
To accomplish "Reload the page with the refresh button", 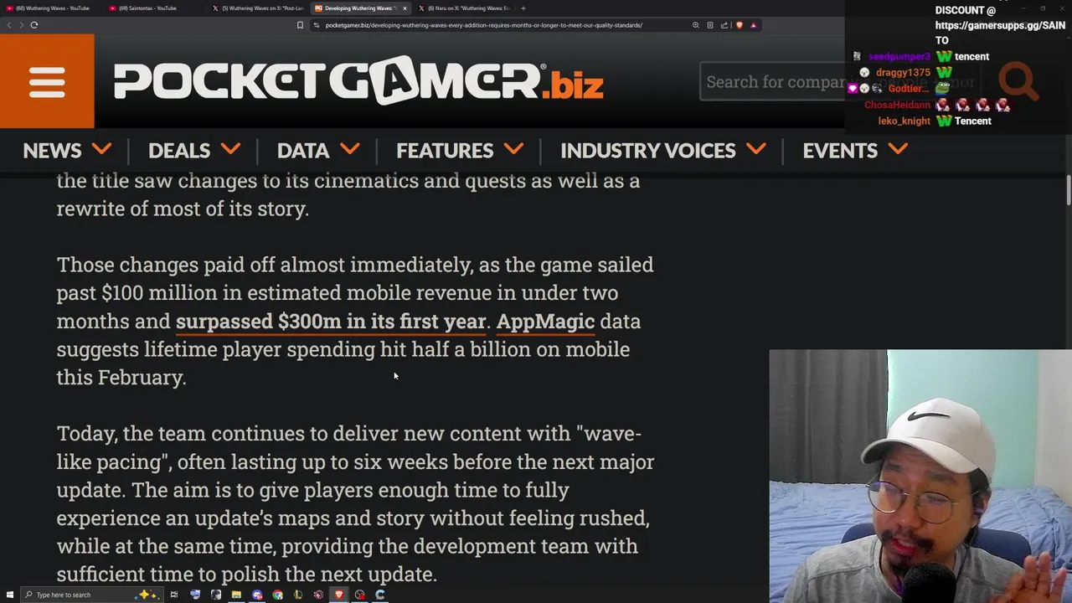I will click(34, 25).
